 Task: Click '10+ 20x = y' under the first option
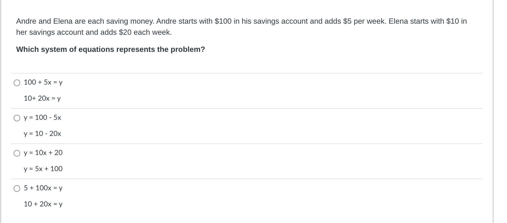tap(42, 98)
